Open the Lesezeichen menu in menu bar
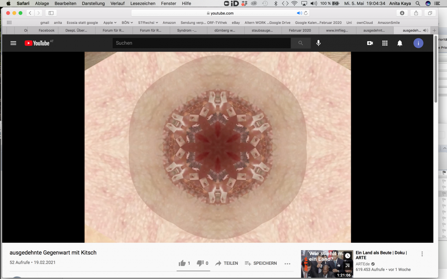Screen dimensions: 447x279 [x=143, y=3]
